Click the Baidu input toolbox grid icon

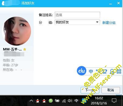119,71
